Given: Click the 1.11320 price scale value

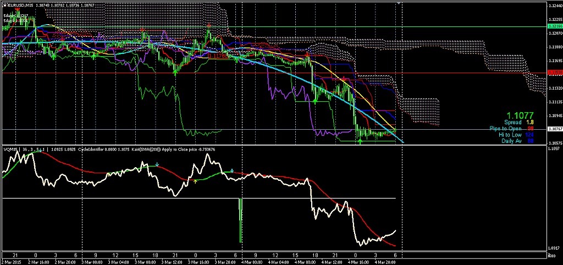Looking at the screenshot, I should point(555,87).
